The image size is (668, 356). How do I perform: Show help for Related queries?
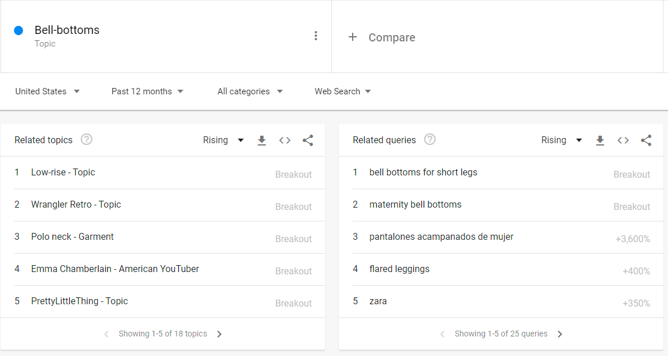[x=429, y=140]
